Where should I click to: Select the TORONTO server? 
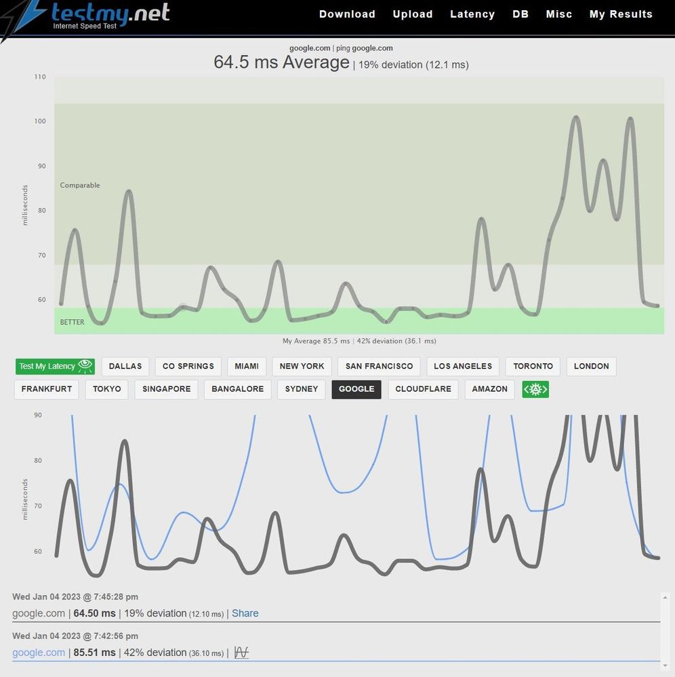point(533,366)
